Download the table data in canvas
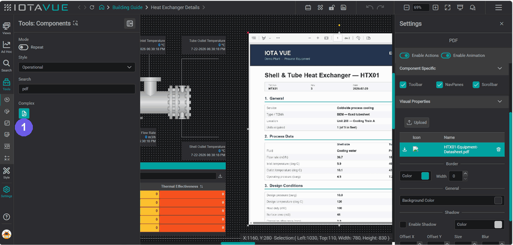This screenshot has width=513, height=245. pos(220,176)
